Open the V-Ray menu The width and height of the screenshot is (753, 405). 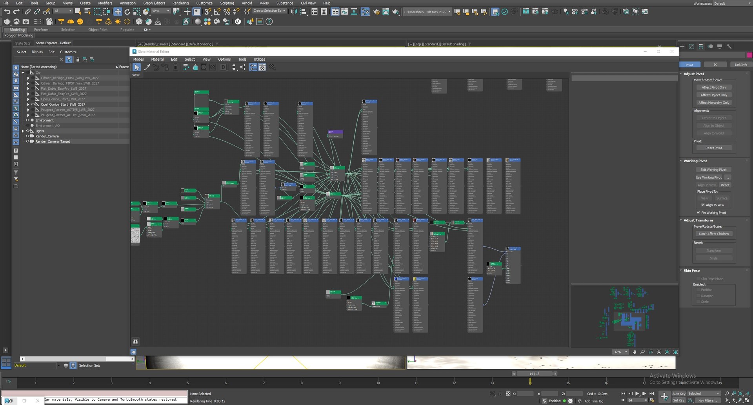[264, 3]
